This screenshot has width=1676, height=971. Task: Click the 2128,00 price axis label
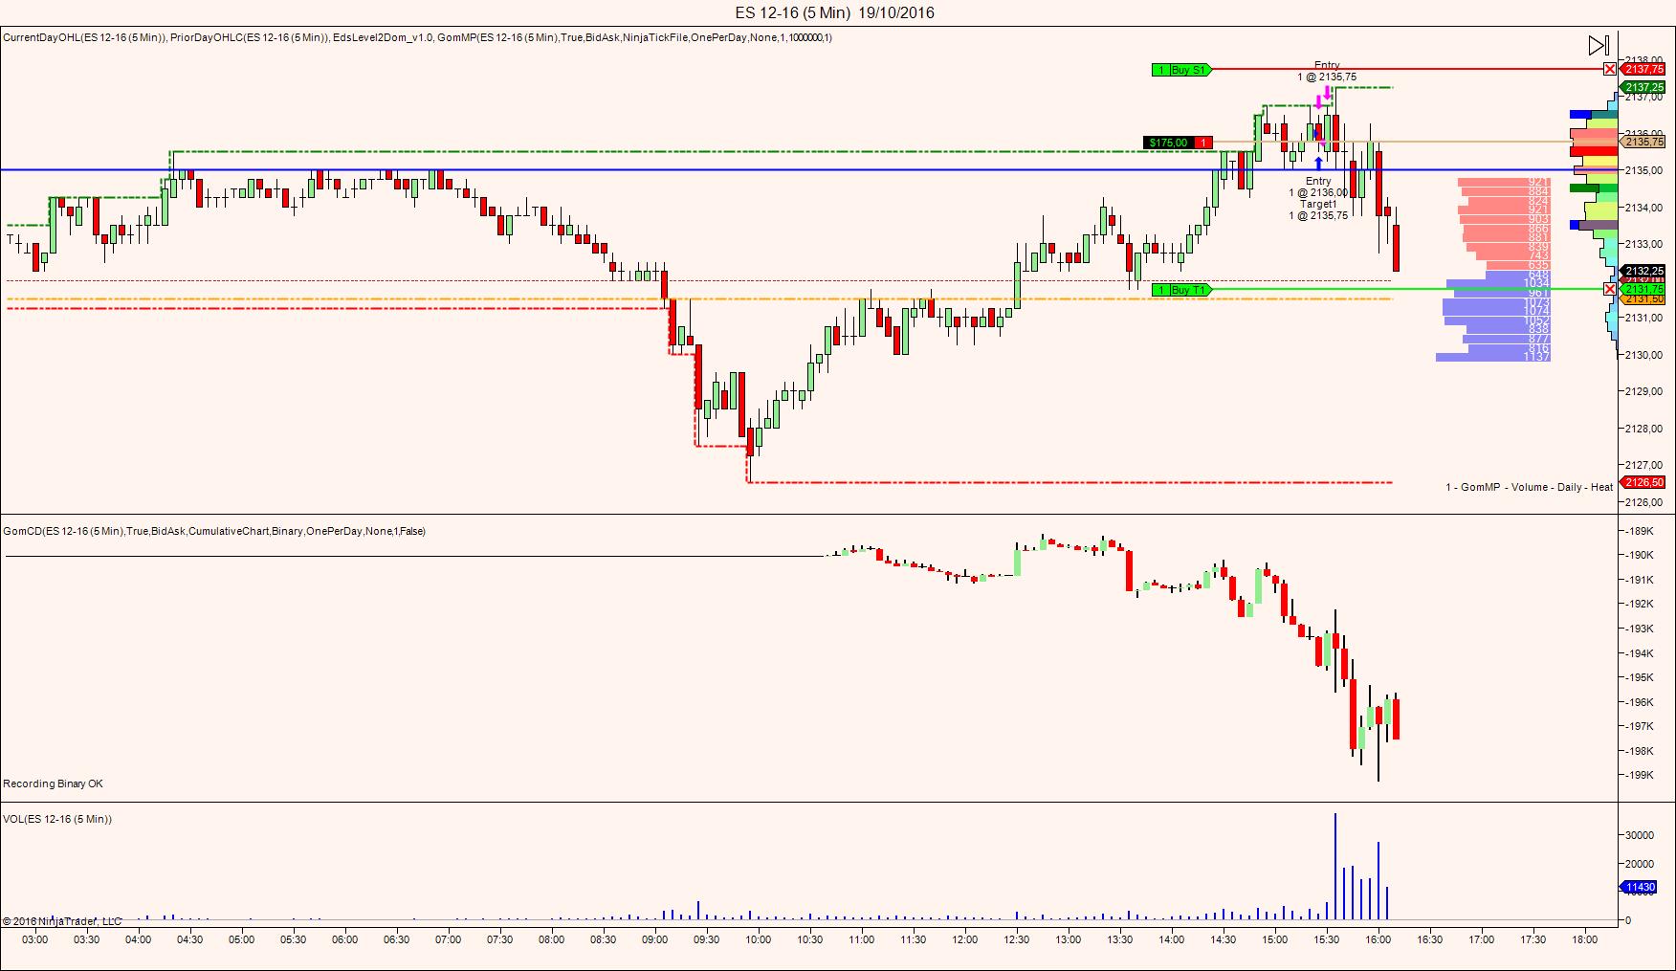pos(1643,429)
